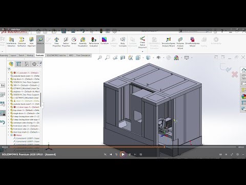The image size is (246, 185).
Task: Select the DimXpertManager tab
Action: pyautogui.click(x=34, y=64)
